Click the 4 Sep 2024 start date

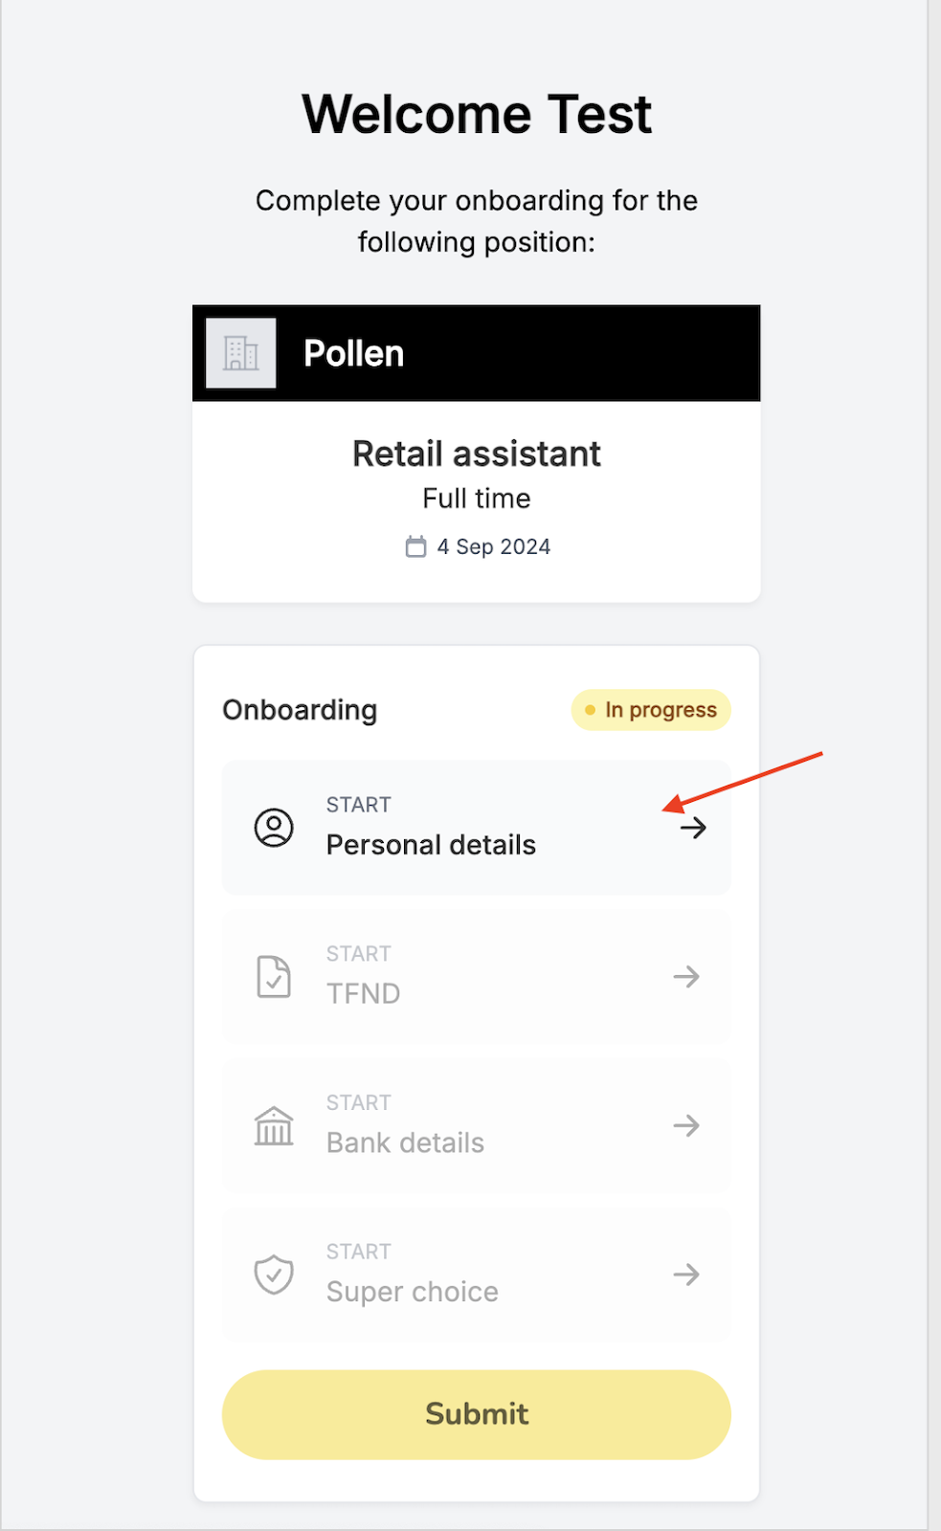[x=494, y=546]
